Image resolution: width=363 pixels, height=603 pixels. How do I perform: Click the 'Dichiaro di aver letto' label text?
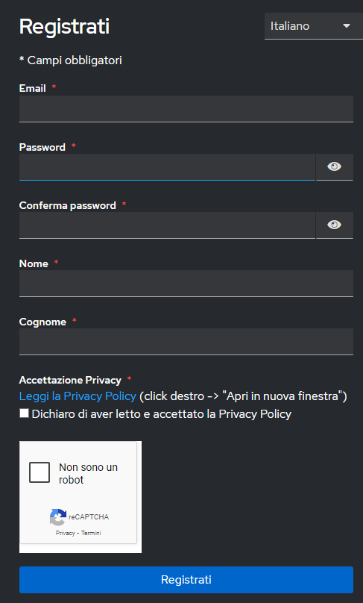[x=161, y=414]
